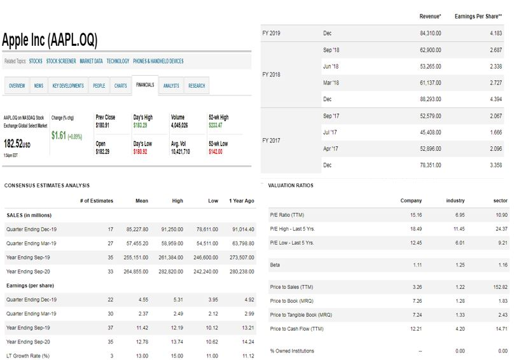Select Price to Cash Flow company value 12.21
Viewport: 514px width, 360px height.
click(x=416, y=329)
